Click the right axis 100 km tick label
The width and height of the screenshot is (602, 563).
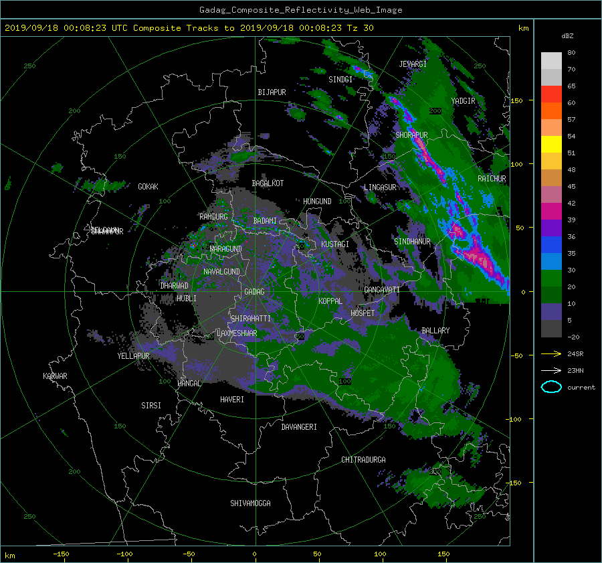[x=516, y=165]
